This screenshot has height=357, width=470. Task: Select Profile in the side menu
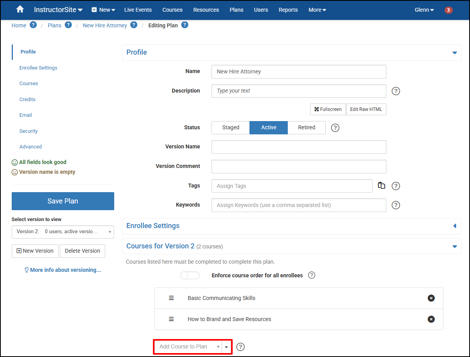28,52
